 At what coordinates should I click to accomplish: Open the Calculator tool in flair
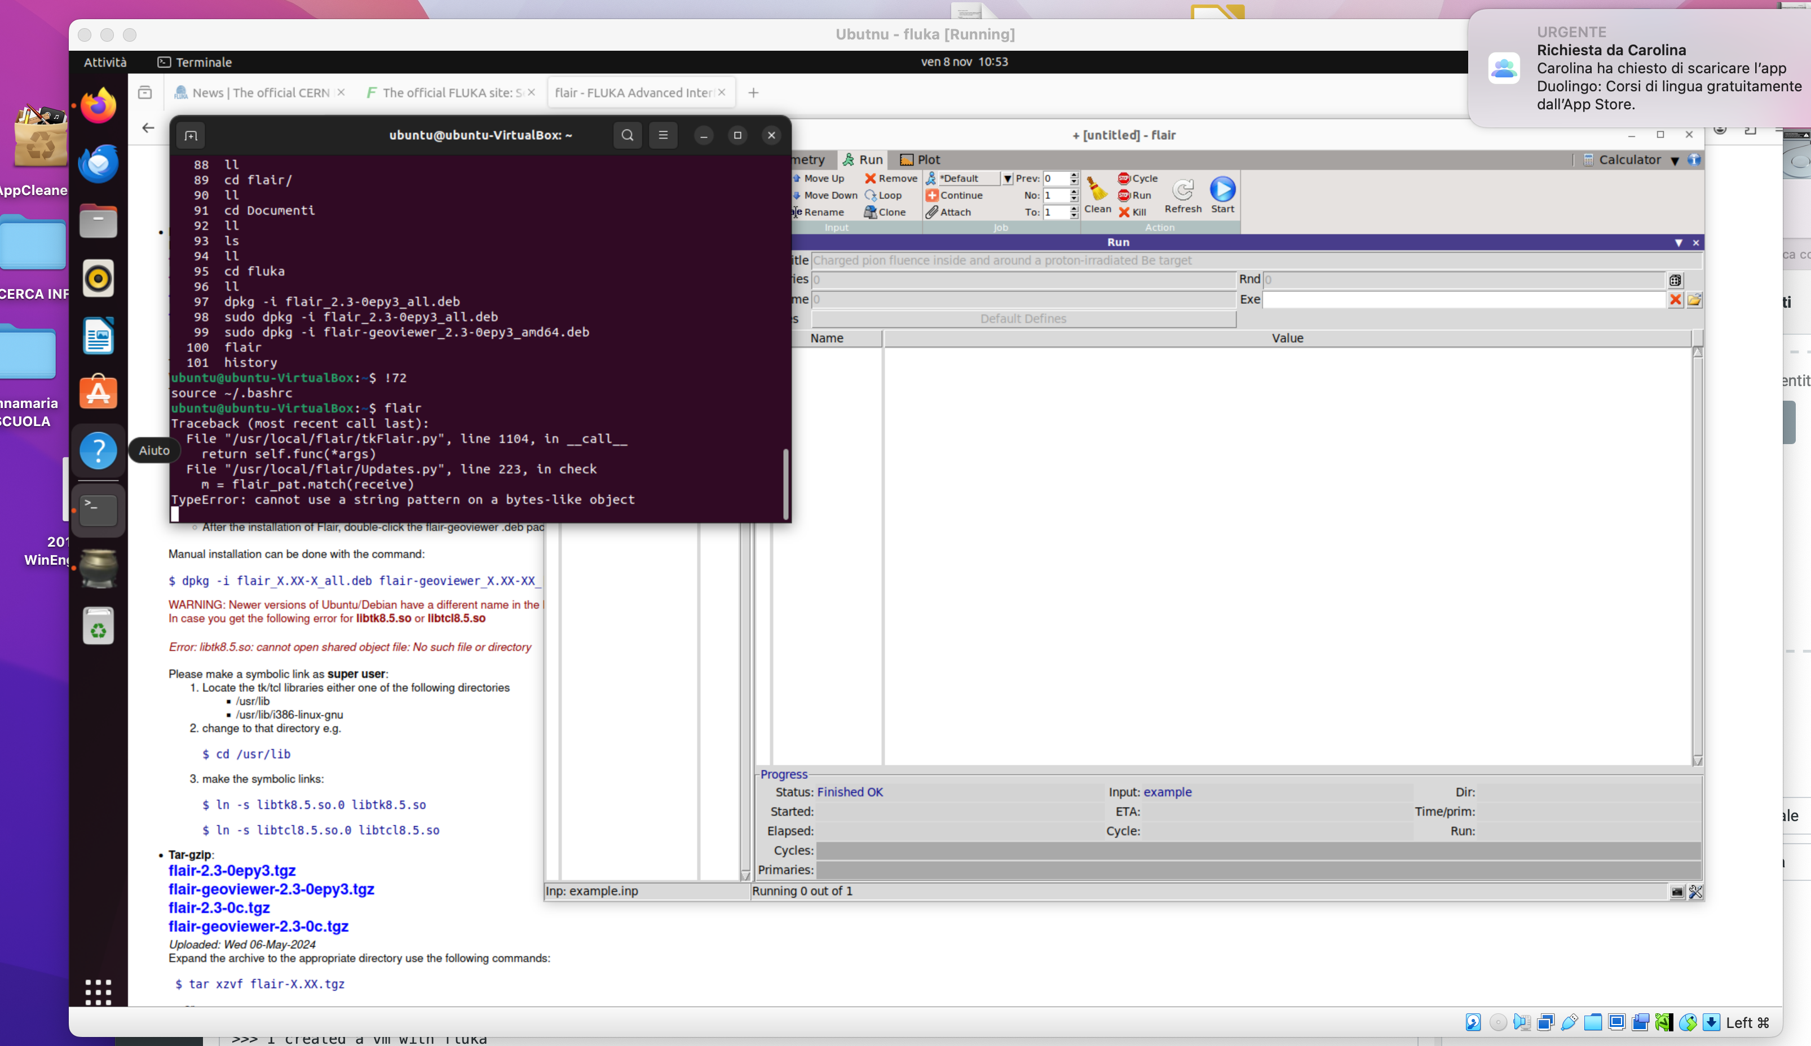(x=1622, y=159)
